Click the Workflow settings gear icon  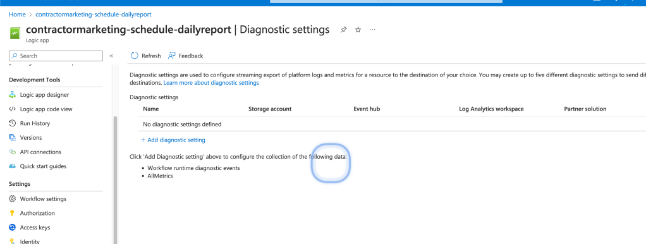tap(13, 199)
